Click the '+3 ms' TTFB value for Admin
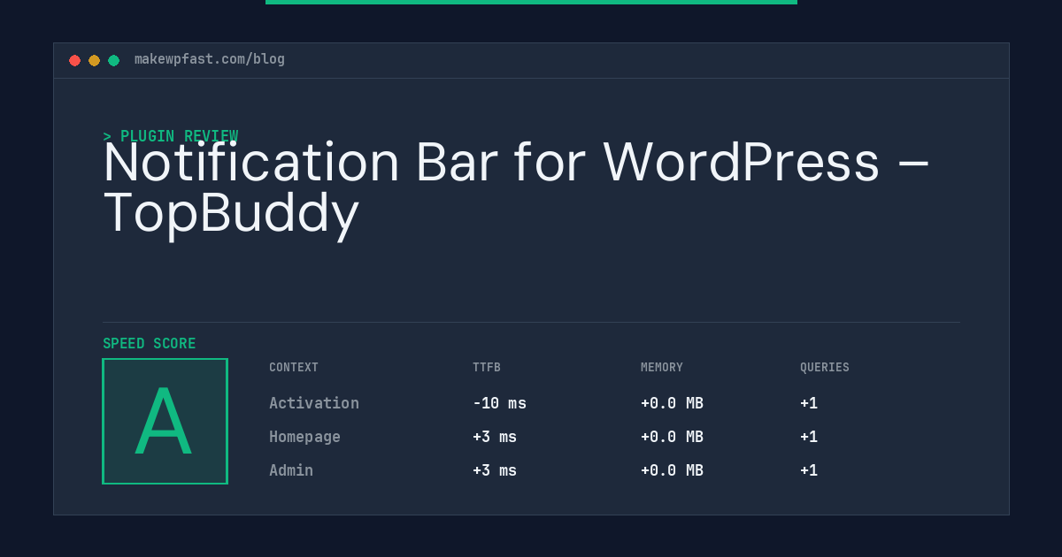 (x=495, y=470)
